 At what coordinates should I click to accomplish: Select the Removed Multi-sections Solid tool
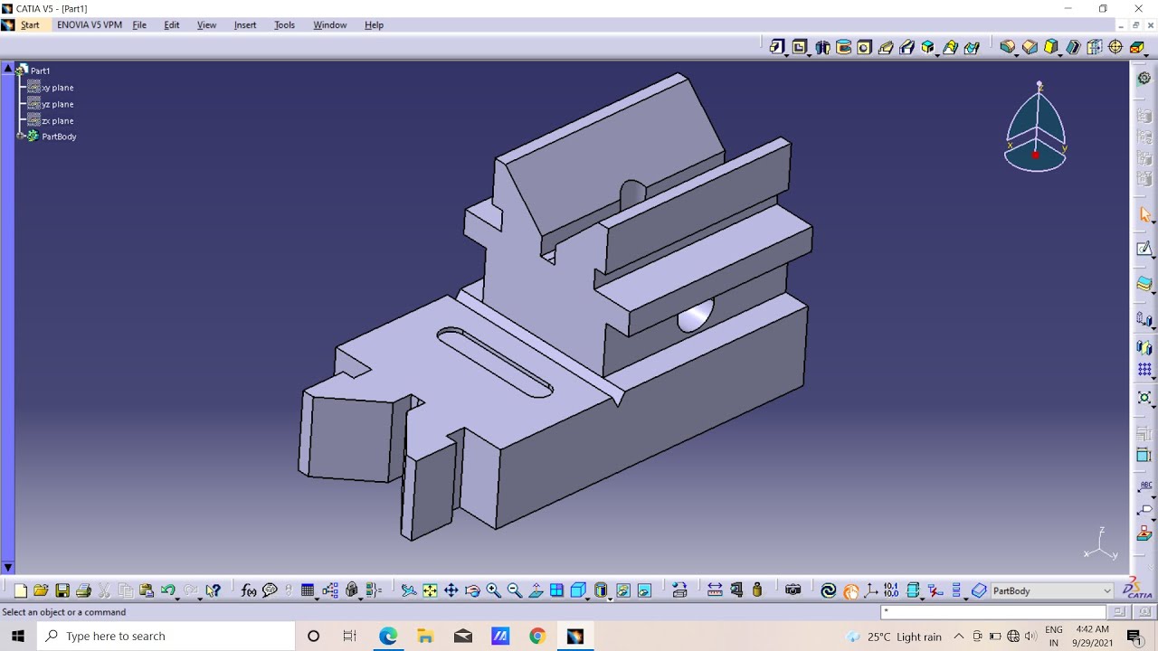click(x=972, y=47)
